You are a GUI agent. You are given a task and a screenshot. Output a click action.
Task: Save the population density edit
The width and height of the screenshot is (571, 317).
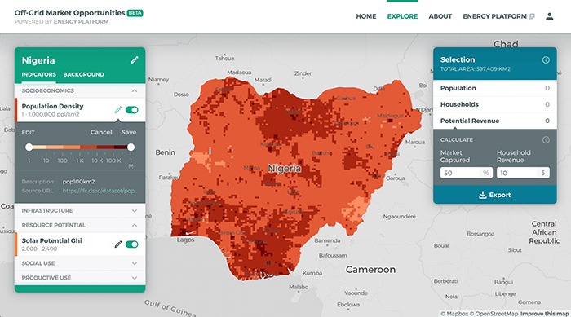129,132
